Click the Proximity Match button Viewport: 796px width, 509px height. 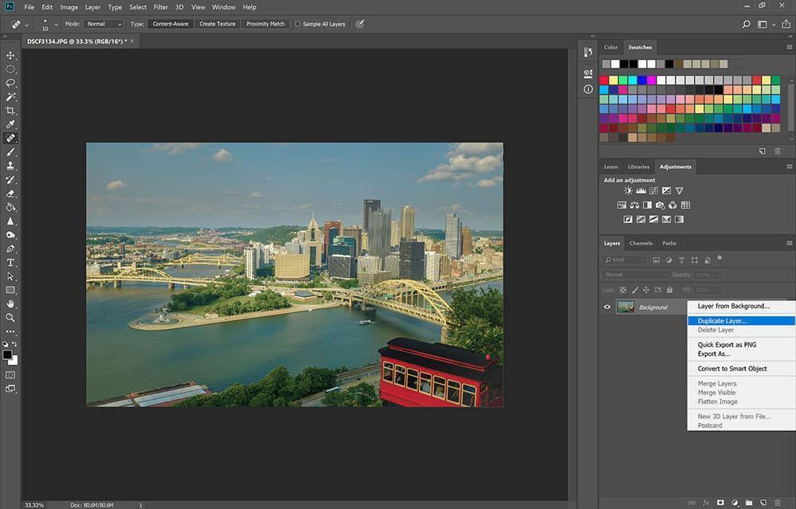pyautogui.click(x=265, y=24)
